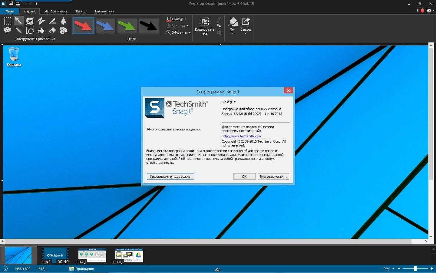Screen dimensions: 436x273
Task: Click the paste clipboard icon
Action: pyautogui.click(x=219, y=32)
